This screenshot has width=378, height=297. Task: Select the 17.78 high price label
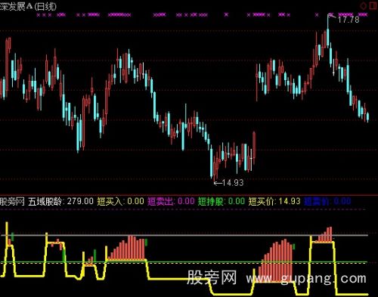349,20
